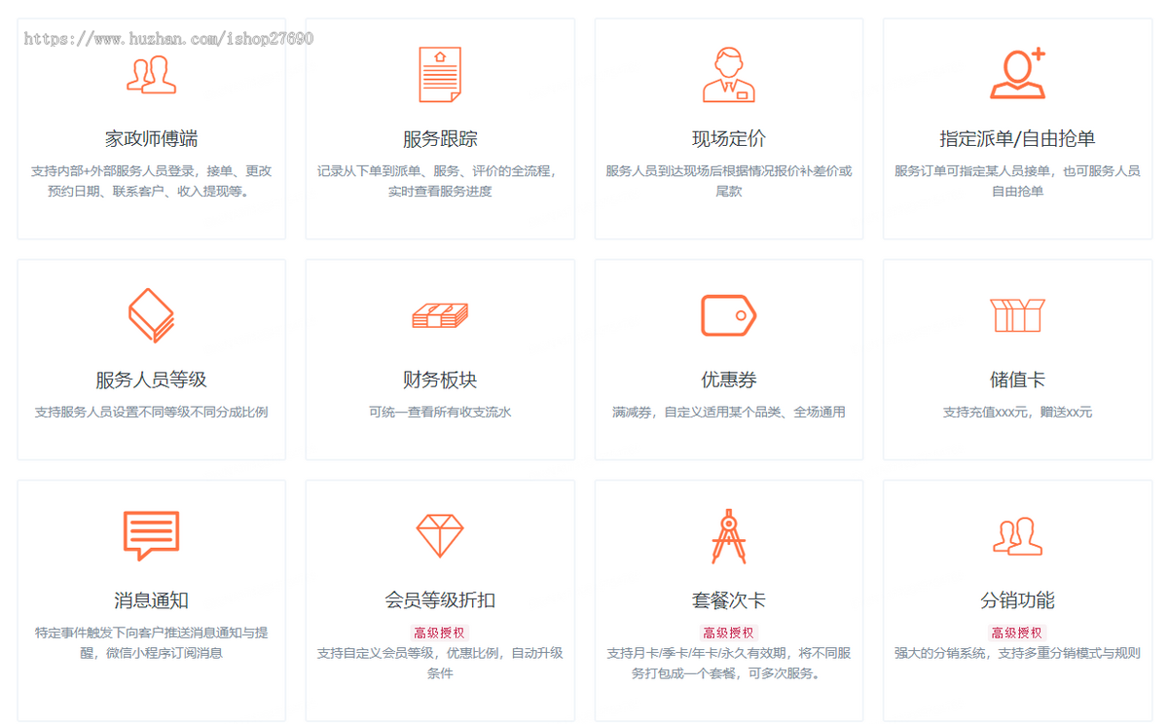Click 高级授权 badge under 会员等级折扣
1168x724 pixels.
[440, 633]
